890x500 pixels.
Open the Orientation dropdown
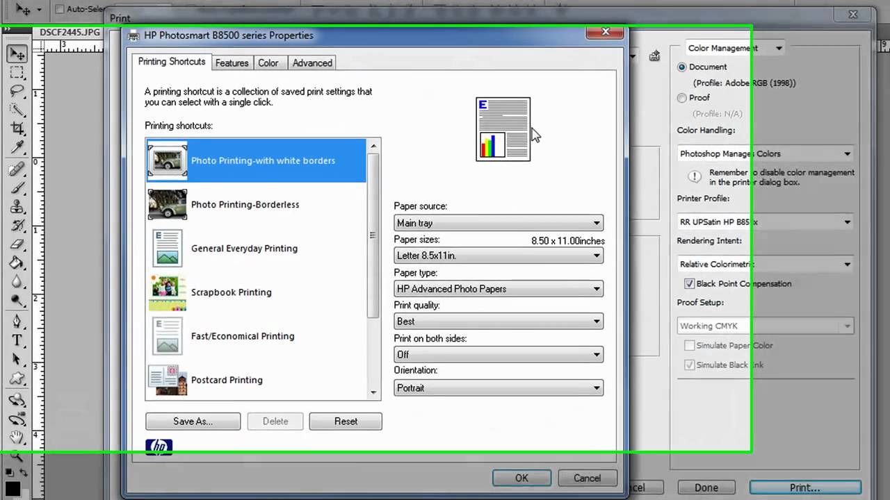coord(499,387)
